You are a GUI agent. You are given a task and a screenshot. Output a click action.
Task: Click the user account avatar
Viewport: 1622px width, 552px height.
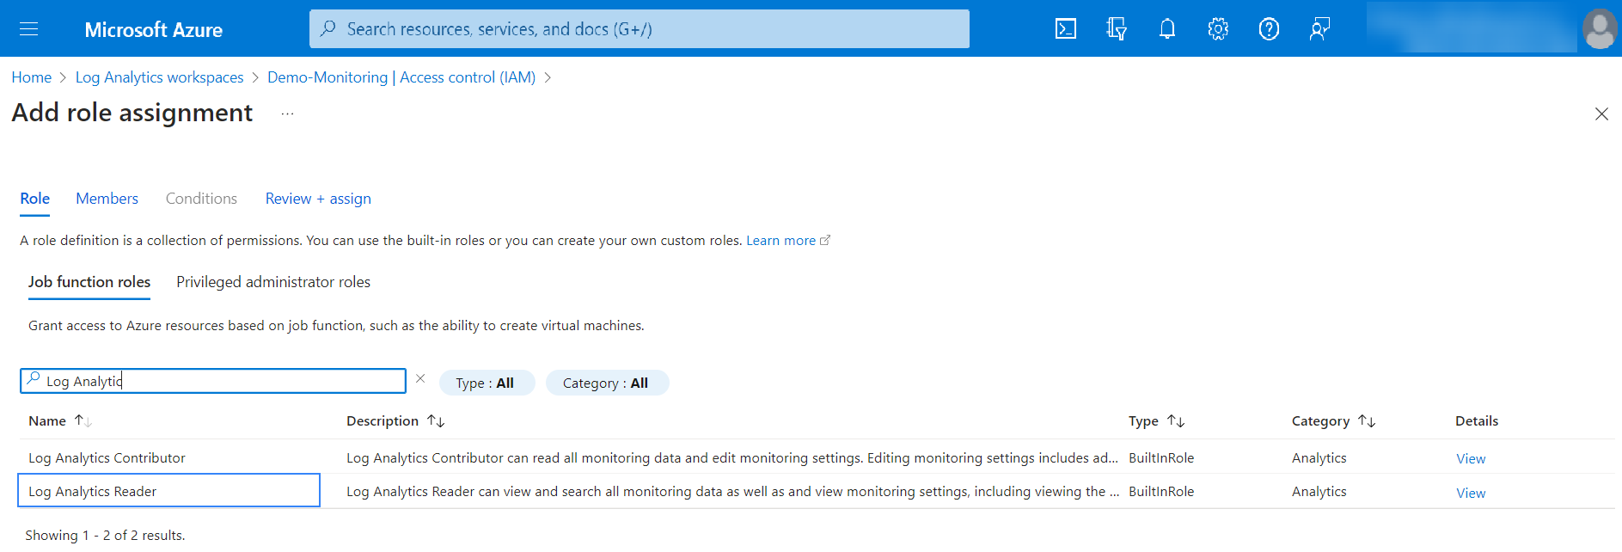(1599, 29)
